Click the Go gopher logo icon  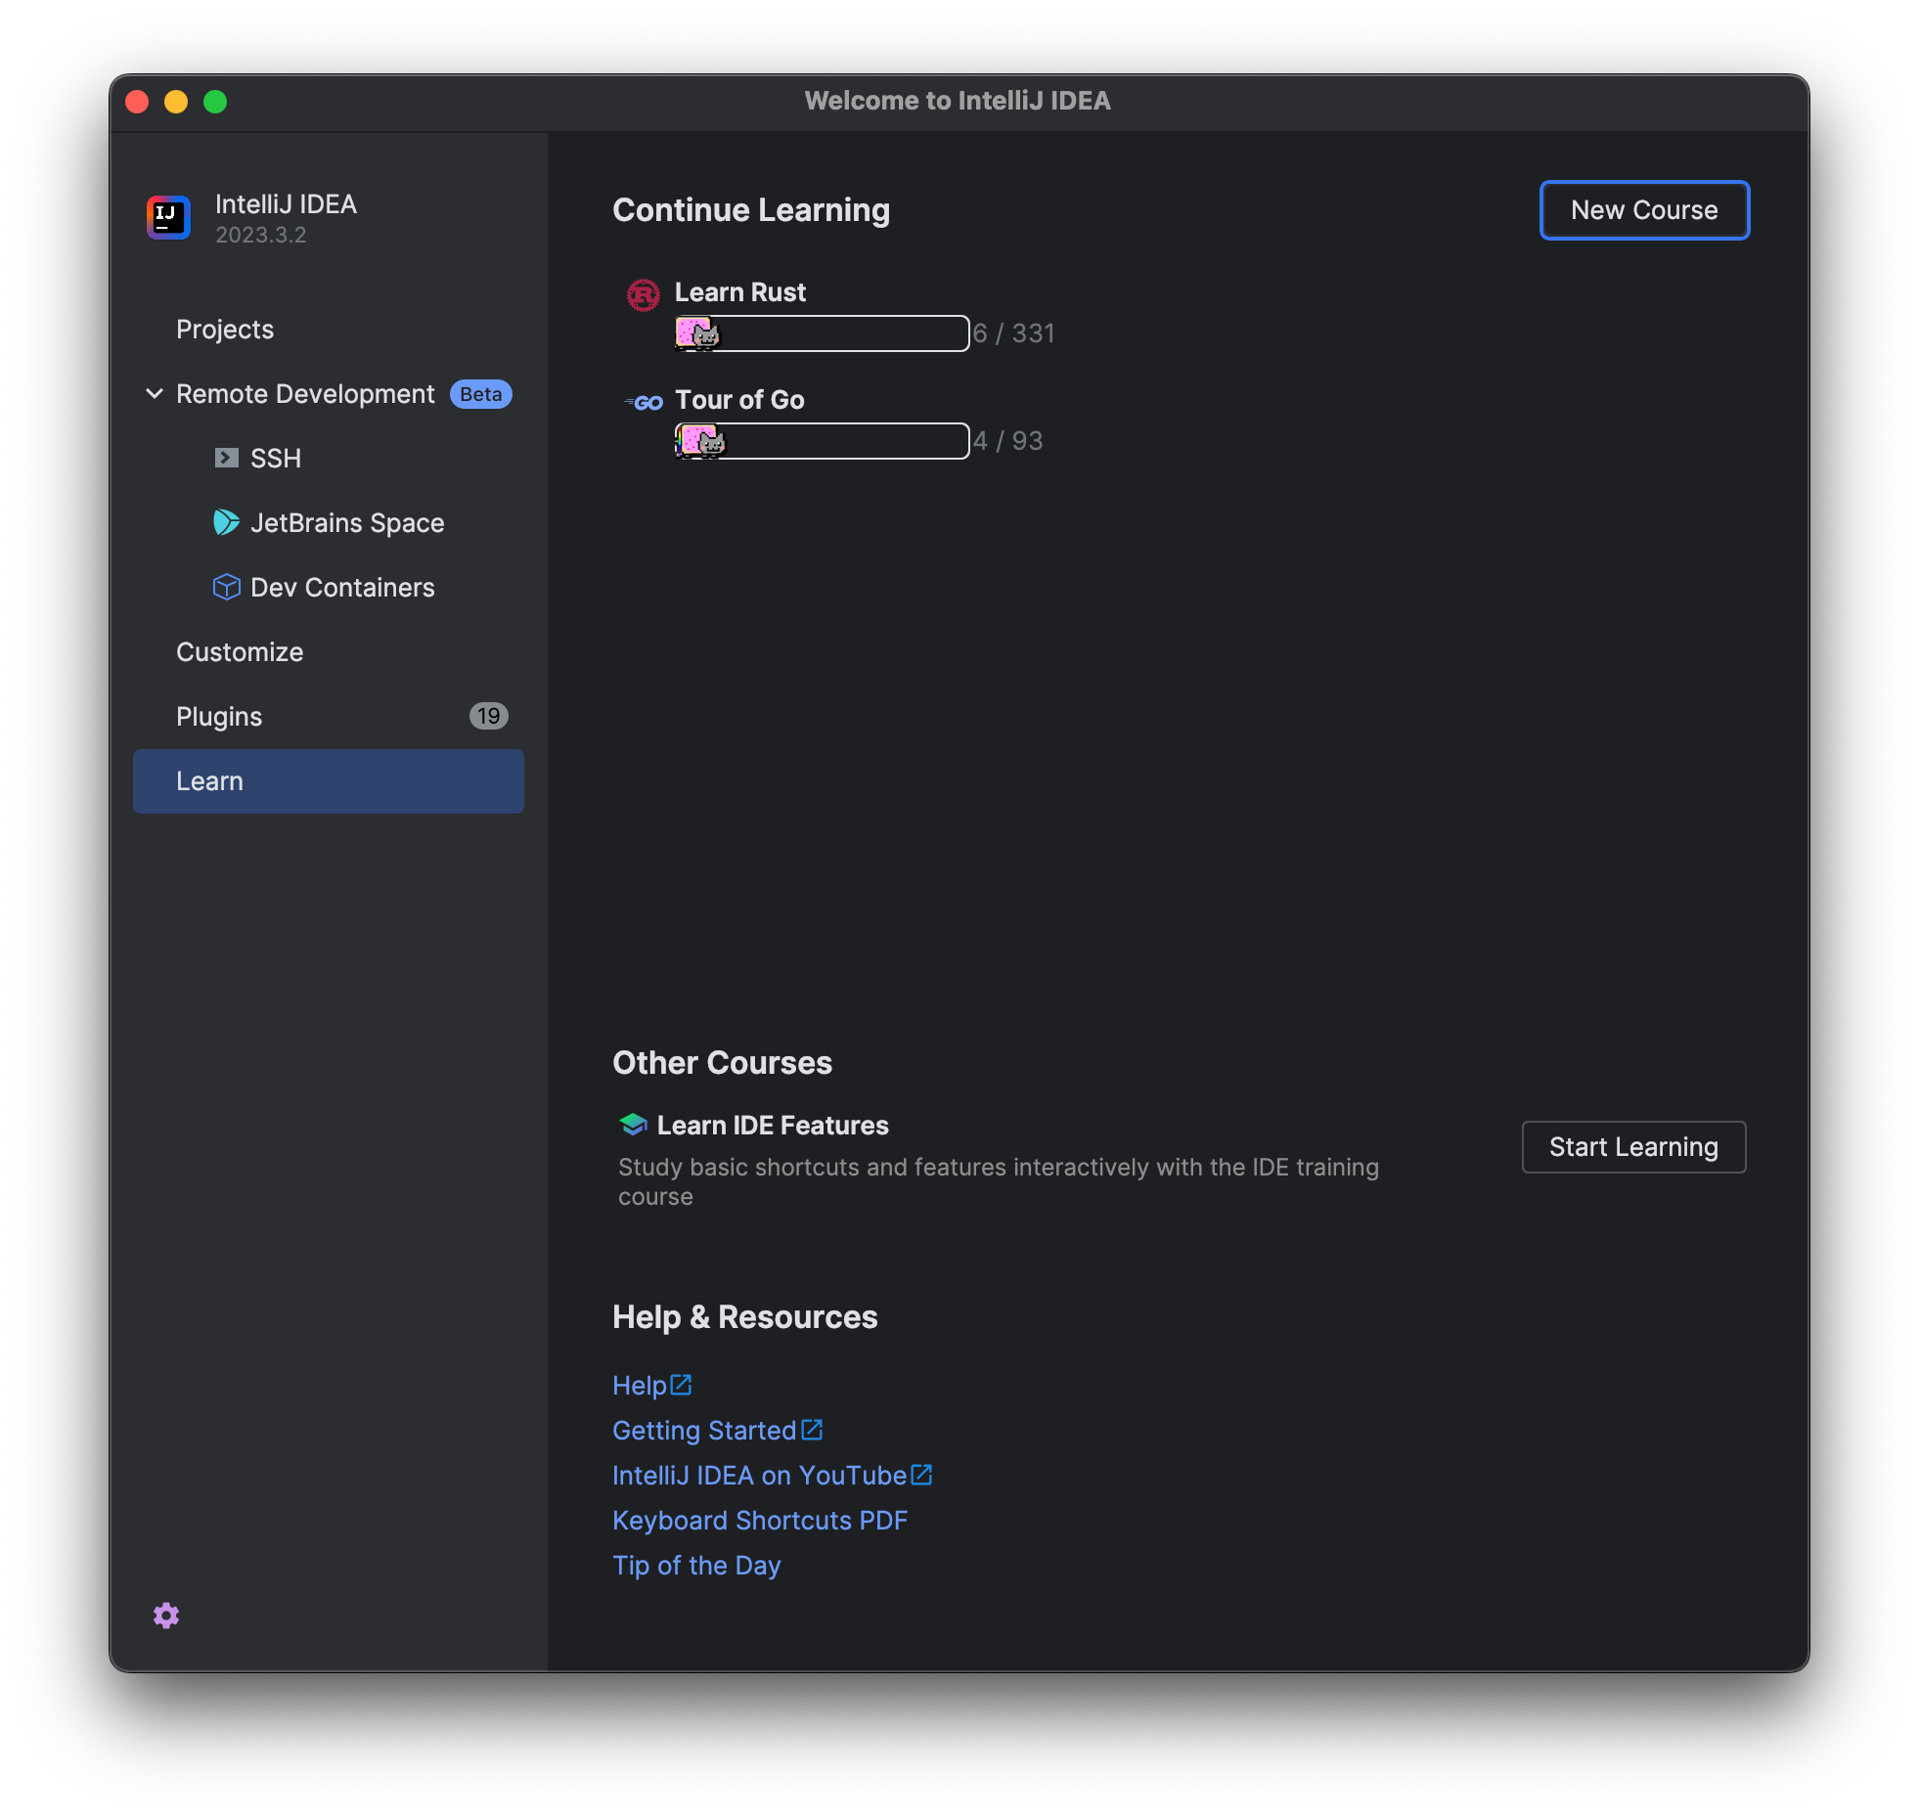coord(645,402)
